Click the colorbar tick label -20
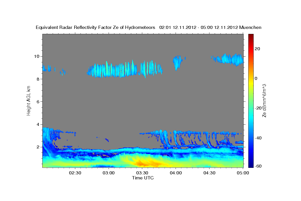The image size is (301, 201). point(258,108)
